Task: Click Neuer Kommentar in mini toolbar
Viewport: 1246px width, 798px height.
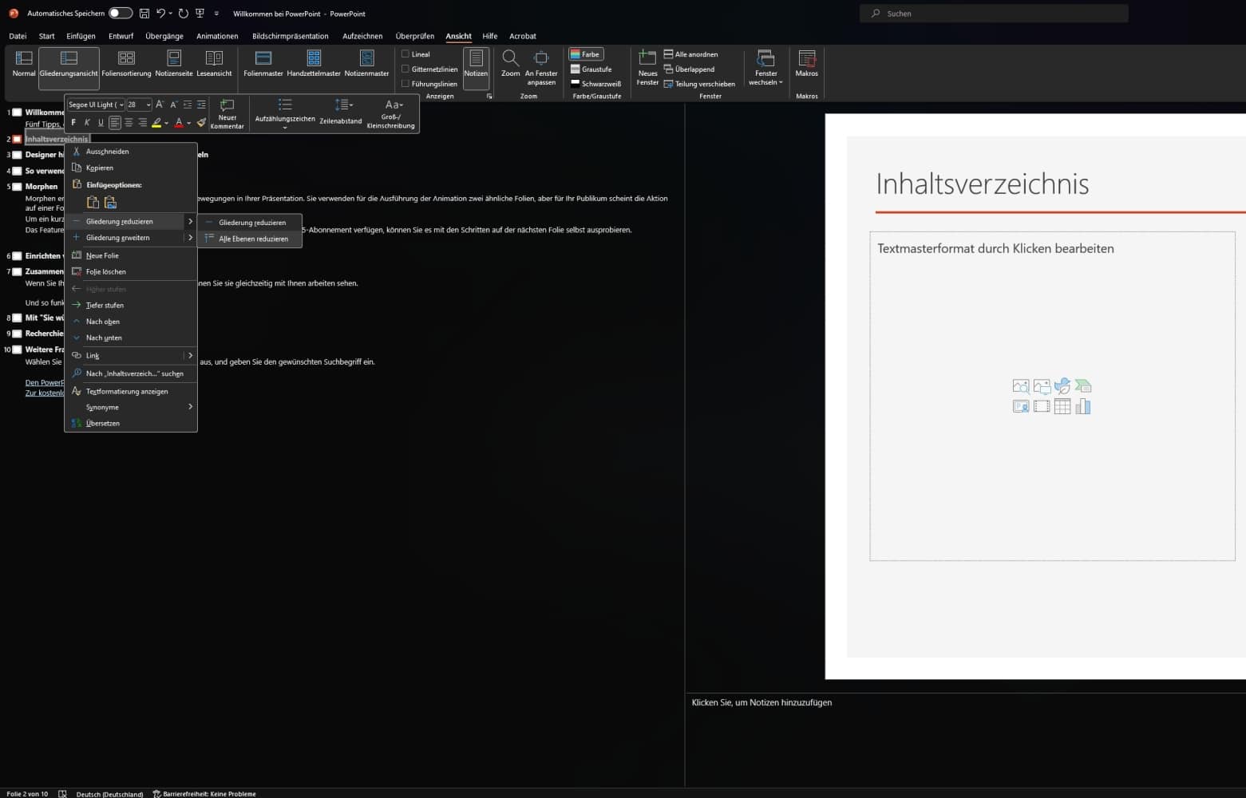Action: (x=227, y=114)
